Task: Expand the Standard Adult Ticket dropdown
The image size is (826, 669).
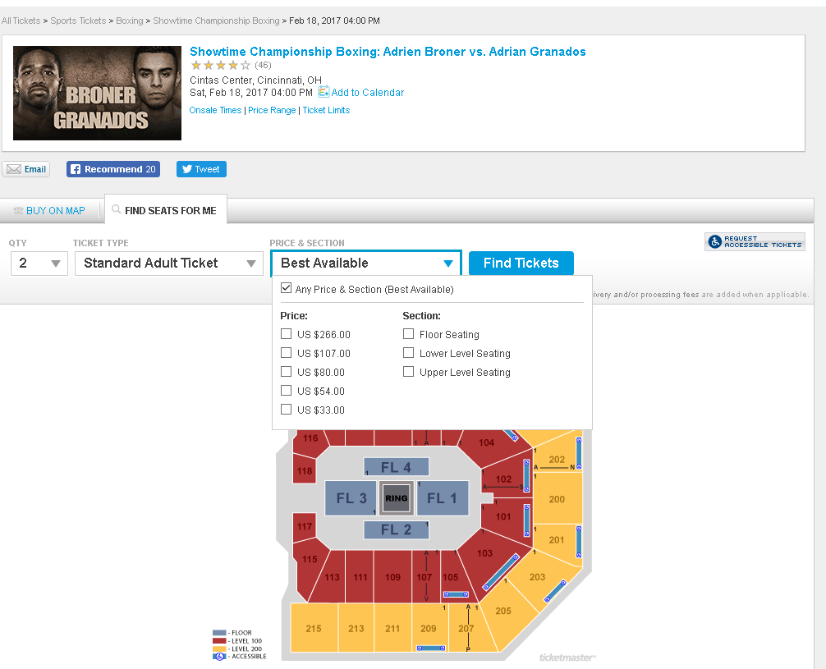Action: click(x=168, y=263)
